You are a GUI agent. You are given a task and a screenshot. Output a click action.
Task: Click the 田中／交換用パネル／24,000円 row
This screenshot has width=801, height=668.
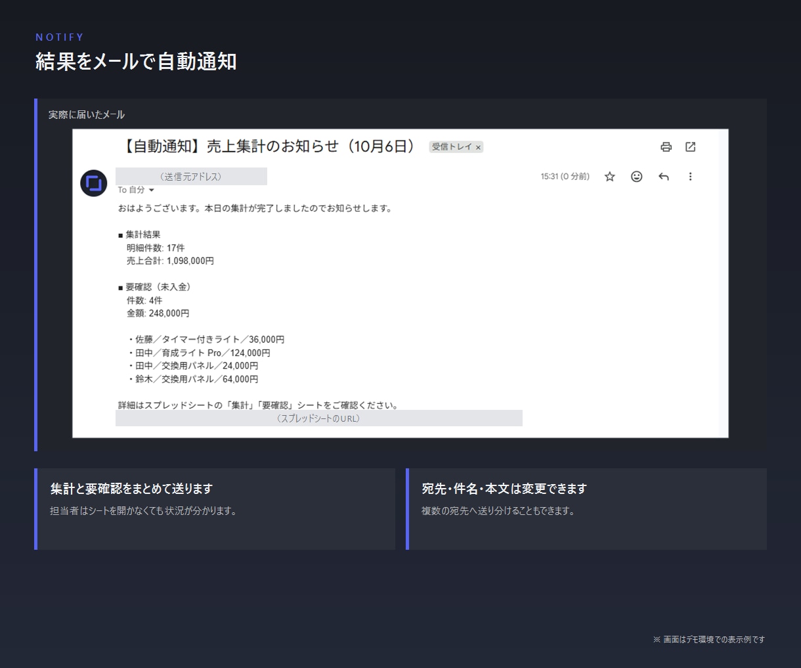click(193, 366)
